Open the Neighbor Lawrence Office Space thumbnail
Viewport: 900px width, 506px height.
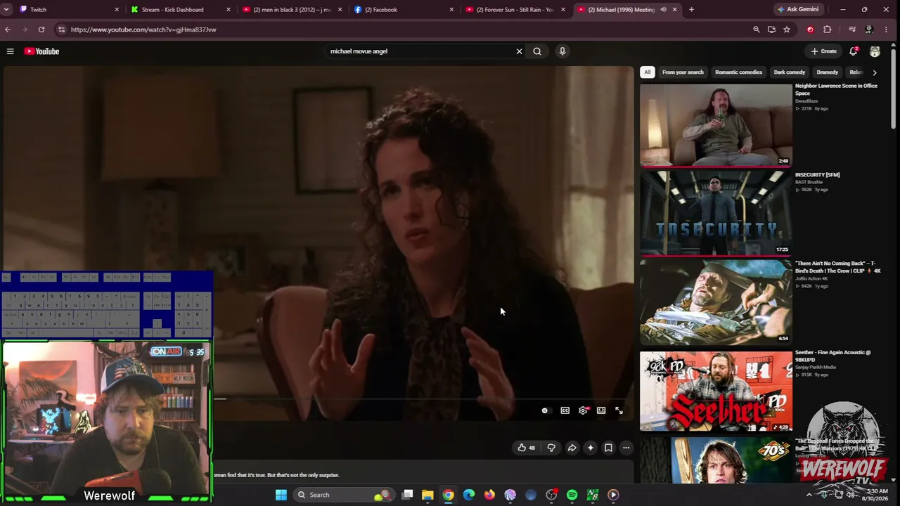click(x=716, y=125)
